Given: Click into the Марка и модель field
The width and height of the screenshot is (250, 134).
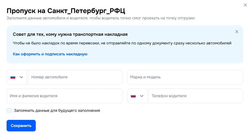Looking at the screenshot, I should [185, 77].
